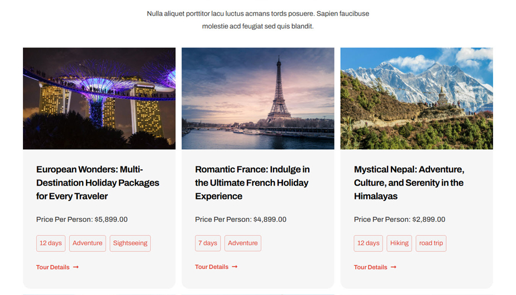516x295 pixels.
Task: Select the road trip tag
Action: [431, 243]
